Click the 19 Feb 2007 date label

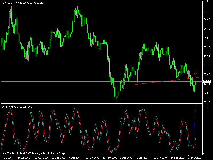178,158
